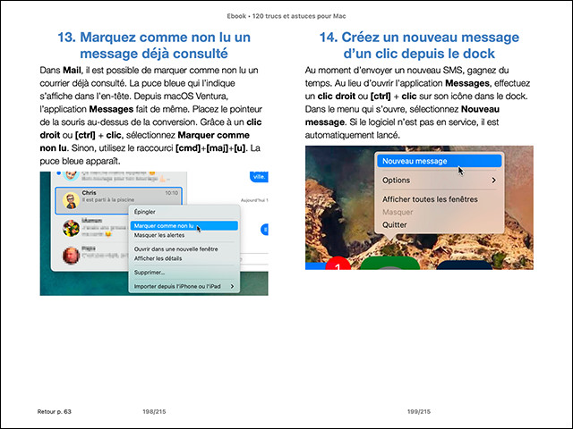Click Afficher les détails menu entry
The height and width of the screenshot is (429, 573).
pyautogui.click(x=157, y=258)
